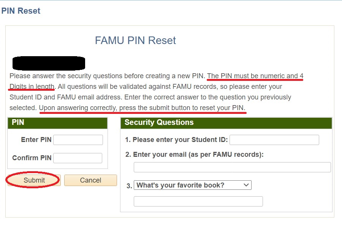This screenshot has height=227, width=342.
Task: Click the green PIN section header
Action: (58, 123)
